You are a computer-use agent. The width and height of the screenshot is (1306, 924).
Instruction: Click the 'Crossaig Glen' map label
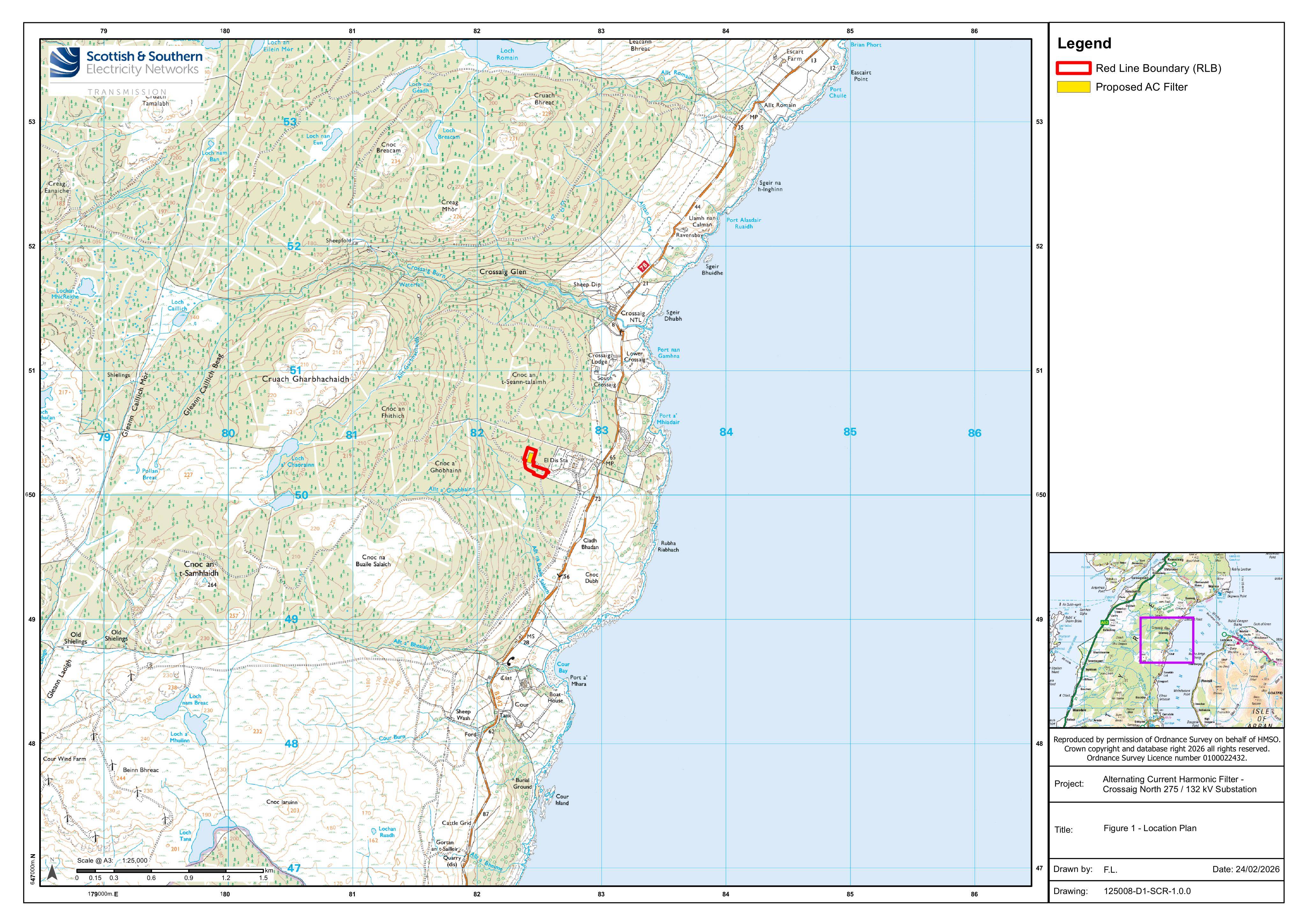(503, 272)
